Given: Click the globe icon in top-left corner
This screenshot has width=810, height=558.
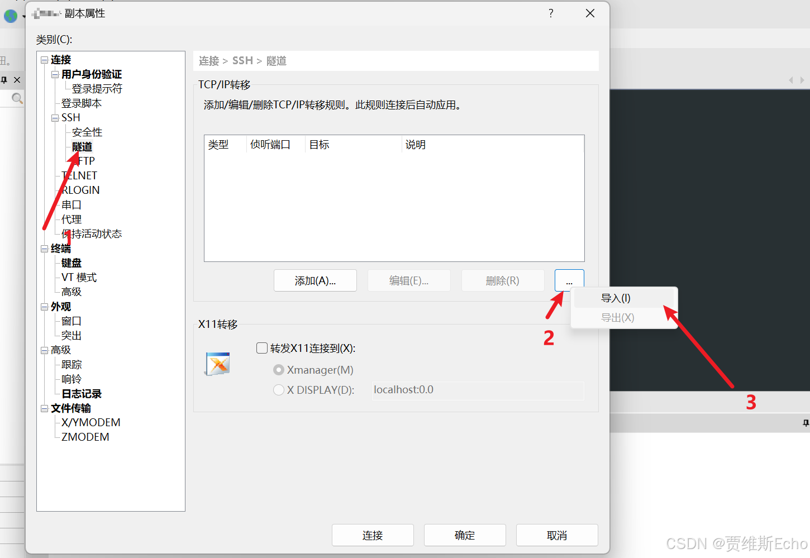Looking at the screenshot, I should [x=11, y=16].
